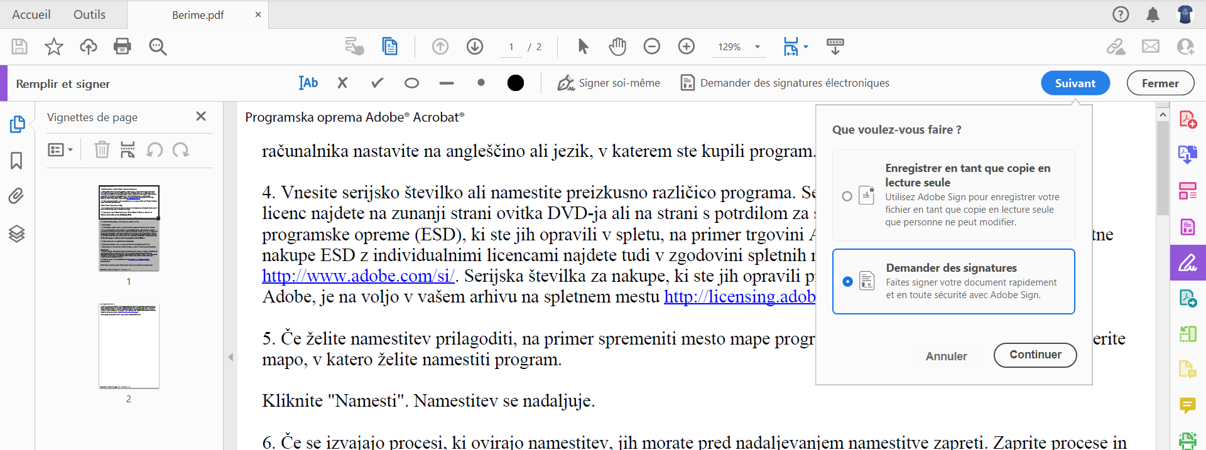The width and height of the screenshot is (1206, 450).
Task: Go to next page arrow
Action: tap(475, 46)
